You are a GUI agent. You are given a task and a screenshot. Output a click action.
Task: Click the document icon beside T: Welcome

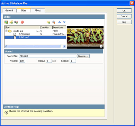[15, 34]
